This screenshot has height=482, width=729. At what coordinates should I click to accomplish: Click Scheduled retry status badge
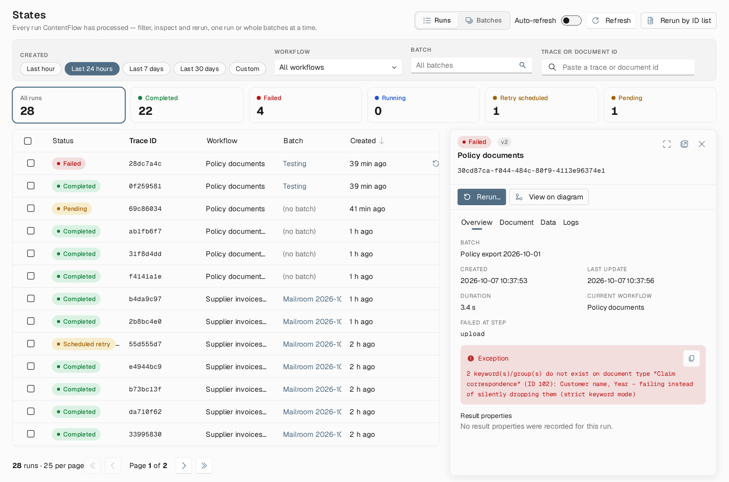[x=83, y=344]
